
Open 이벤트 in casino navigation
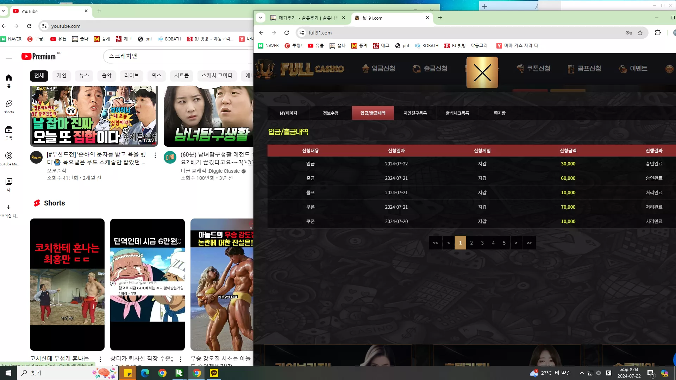[633, 69]
